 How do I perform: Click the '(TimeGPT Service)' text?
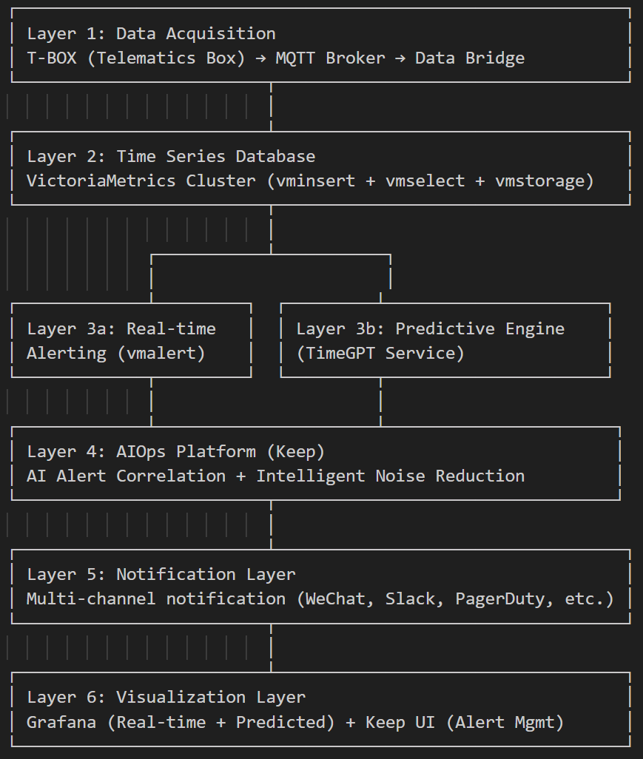tap(380, 353)
